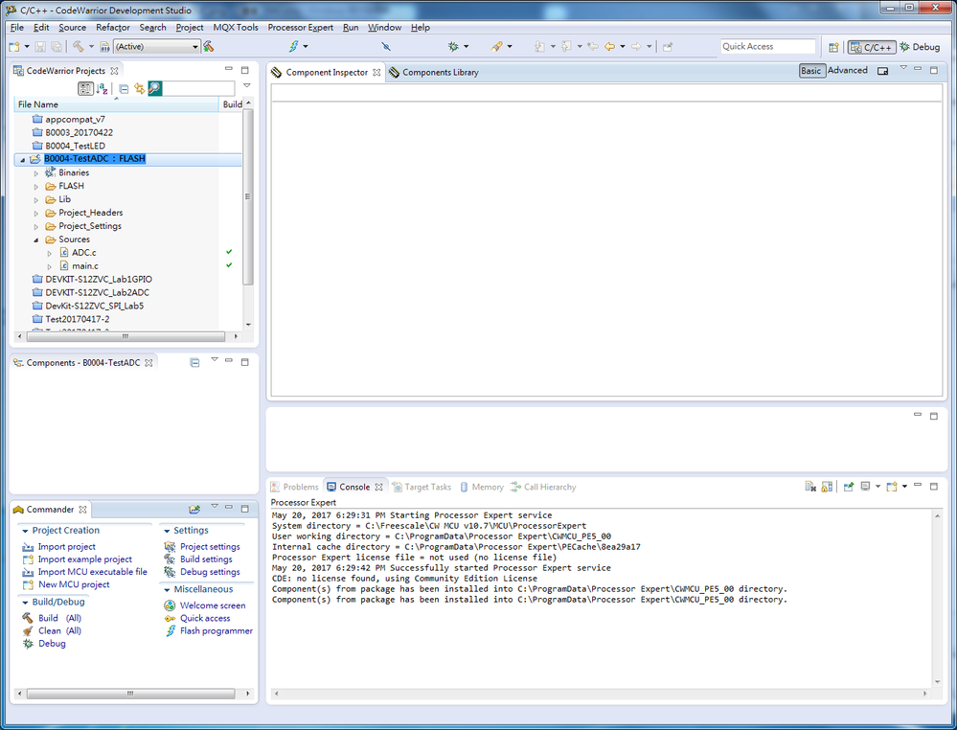Click the Quick Access search field
957x730 pixels.
[x=767, y=46]
